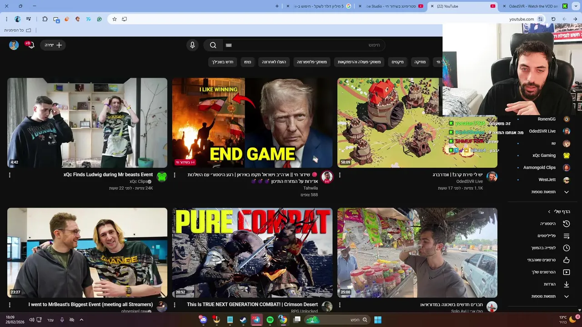Open YouTube notifications bell
The image size is (582, 327).
(x=31, y=45)
